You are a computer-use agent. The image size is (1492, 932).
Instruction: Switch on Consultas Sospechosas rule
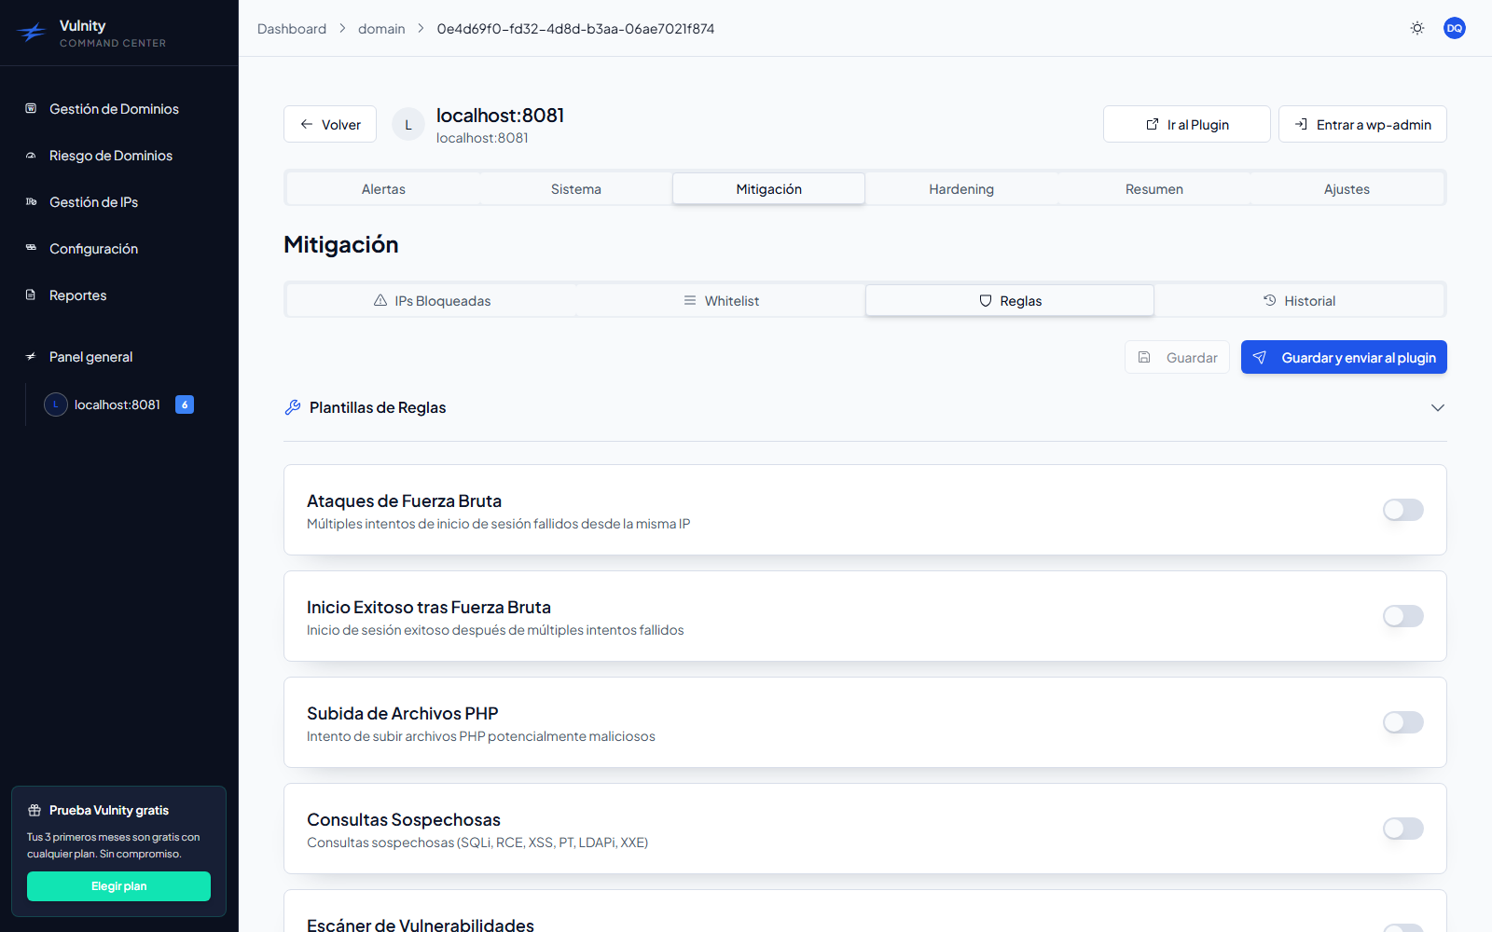click(x=1403, y=829)
